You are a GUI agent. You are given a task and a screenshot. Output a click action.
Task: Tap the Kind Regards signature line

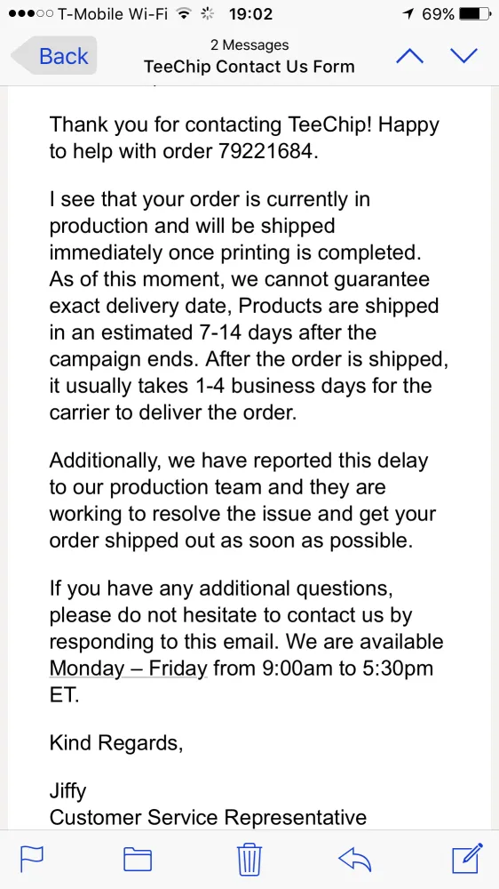pos(116,742)
